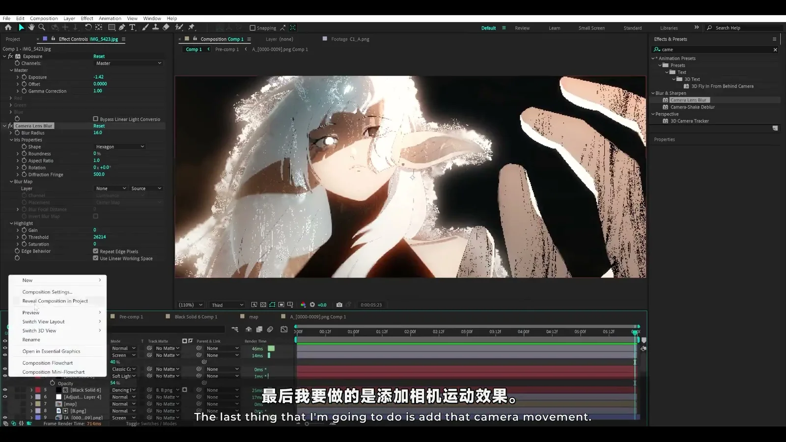Image resolution: width=786 pixels, height=442 pixels.
Task: Toggle mask and shape path visibility
Action: tap(272, 305)
